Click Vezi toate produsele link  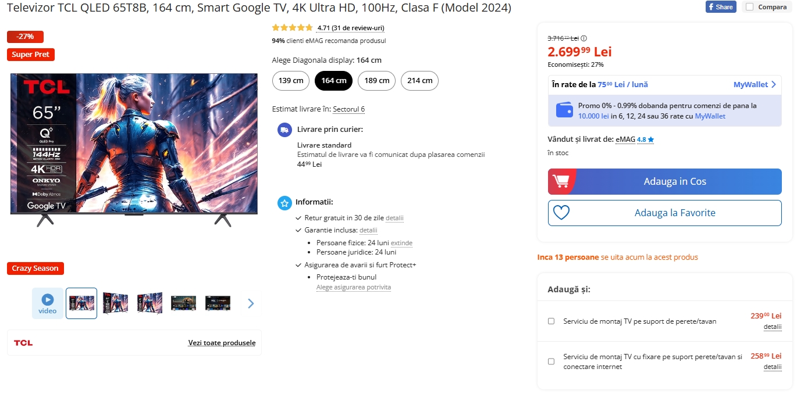222,343
